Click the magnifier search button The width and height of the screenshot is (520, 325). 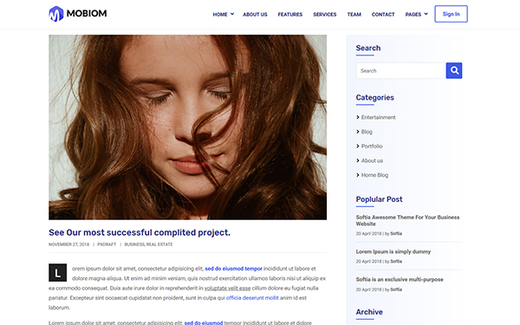pos(454,71)
